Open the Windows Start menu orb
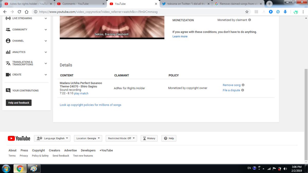 pos(6,169)
